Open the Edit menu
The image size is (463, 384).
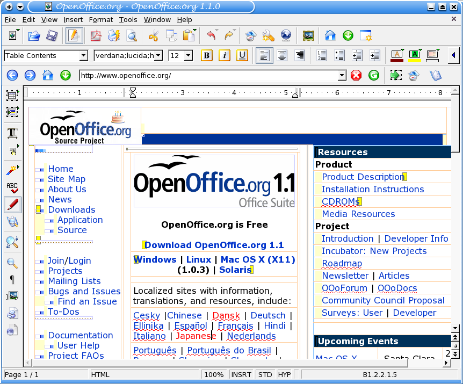tap(28, 20)
